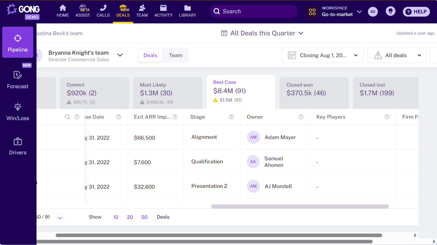The height and width of the screenshot is (245, 437).
Task: Open Adam Mayer owner entry
Action: coord(280,137)
